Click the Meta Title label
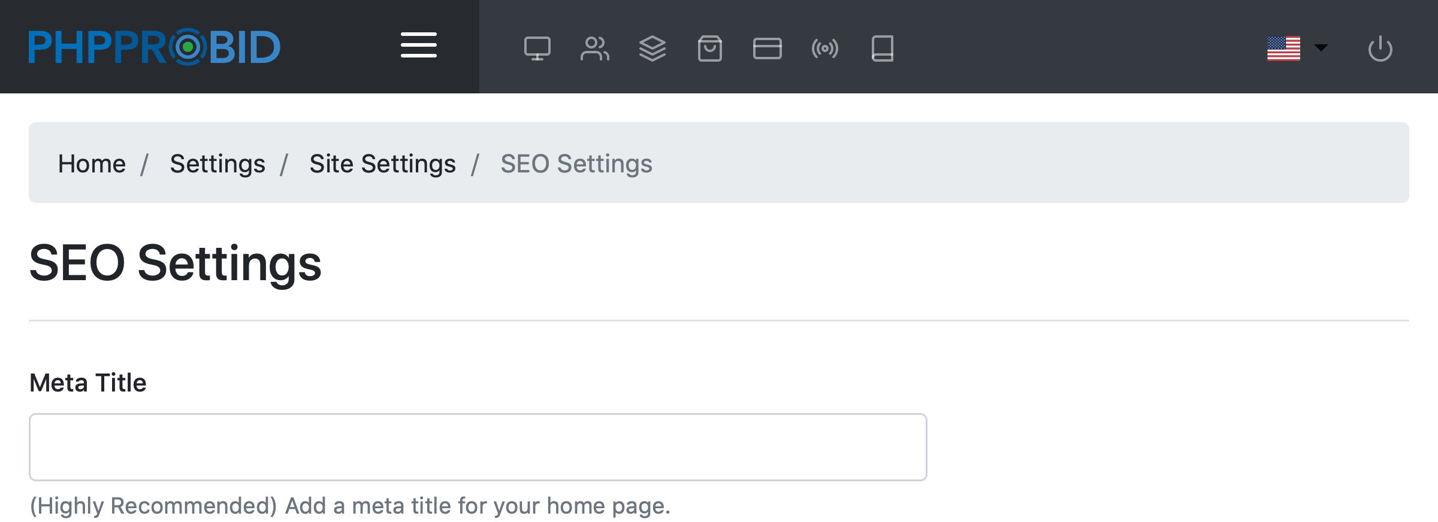 (88, 383)
